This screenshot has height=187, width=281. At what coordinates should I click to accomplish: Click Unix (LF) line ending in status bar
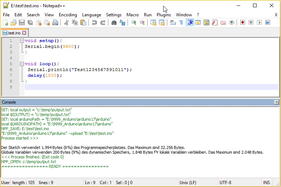tap(188, 183)
